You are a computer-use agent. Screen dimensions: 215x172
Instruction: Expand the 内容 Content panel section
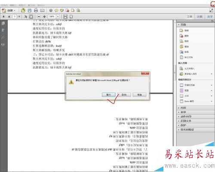pyautogui.click(x=196, y=108)
